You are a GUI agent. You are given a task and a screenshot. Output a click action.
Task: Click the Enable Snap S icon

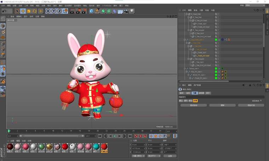pos(3,74)
